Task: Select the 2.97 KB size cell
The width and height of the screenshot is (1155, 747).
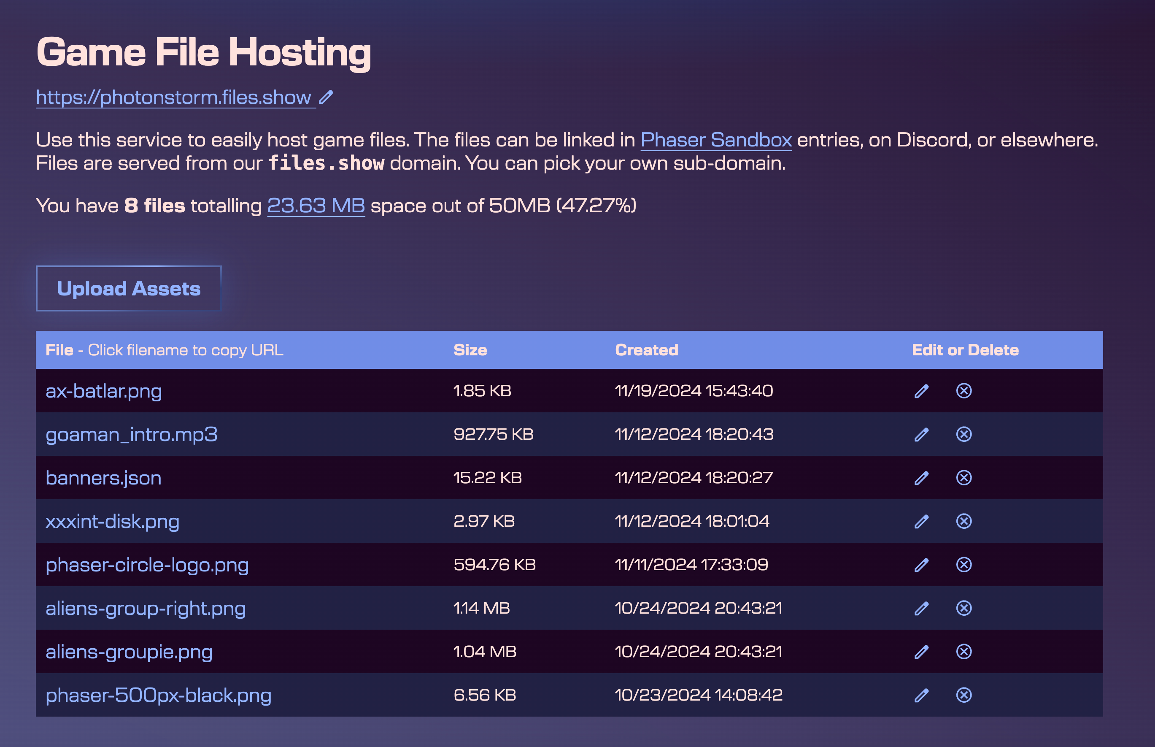Action: tap(484, 521)
